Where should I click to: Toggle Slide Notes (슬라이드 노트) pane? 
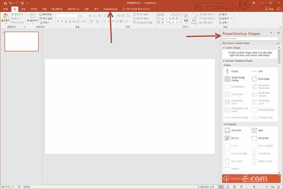pos(206,187)
